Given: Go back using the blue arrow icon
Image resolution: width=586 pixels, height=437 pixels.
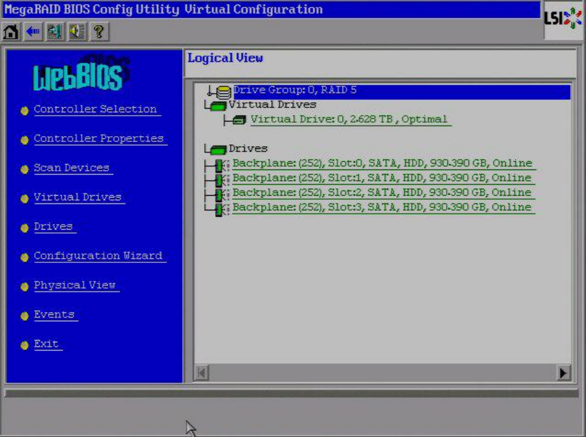Looking at the screenshot, I should [x=33, y=32].
